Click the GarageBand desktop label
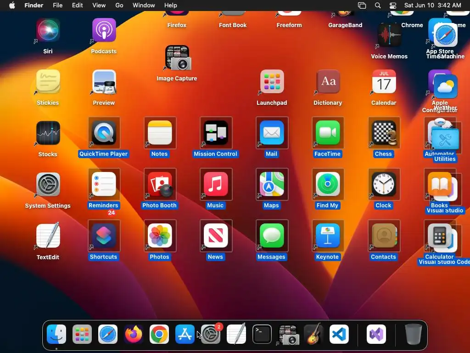 (345, 25)
